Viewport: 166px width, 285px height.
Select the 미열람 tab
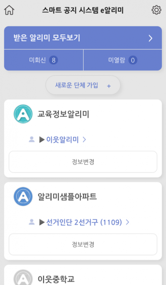click(123, 60)
